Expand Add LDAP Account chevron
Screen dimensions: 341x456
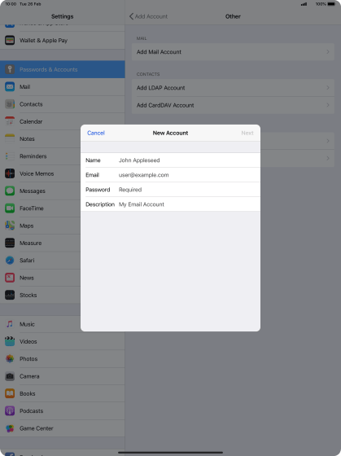pyautogui.click(x=328, y=88)
